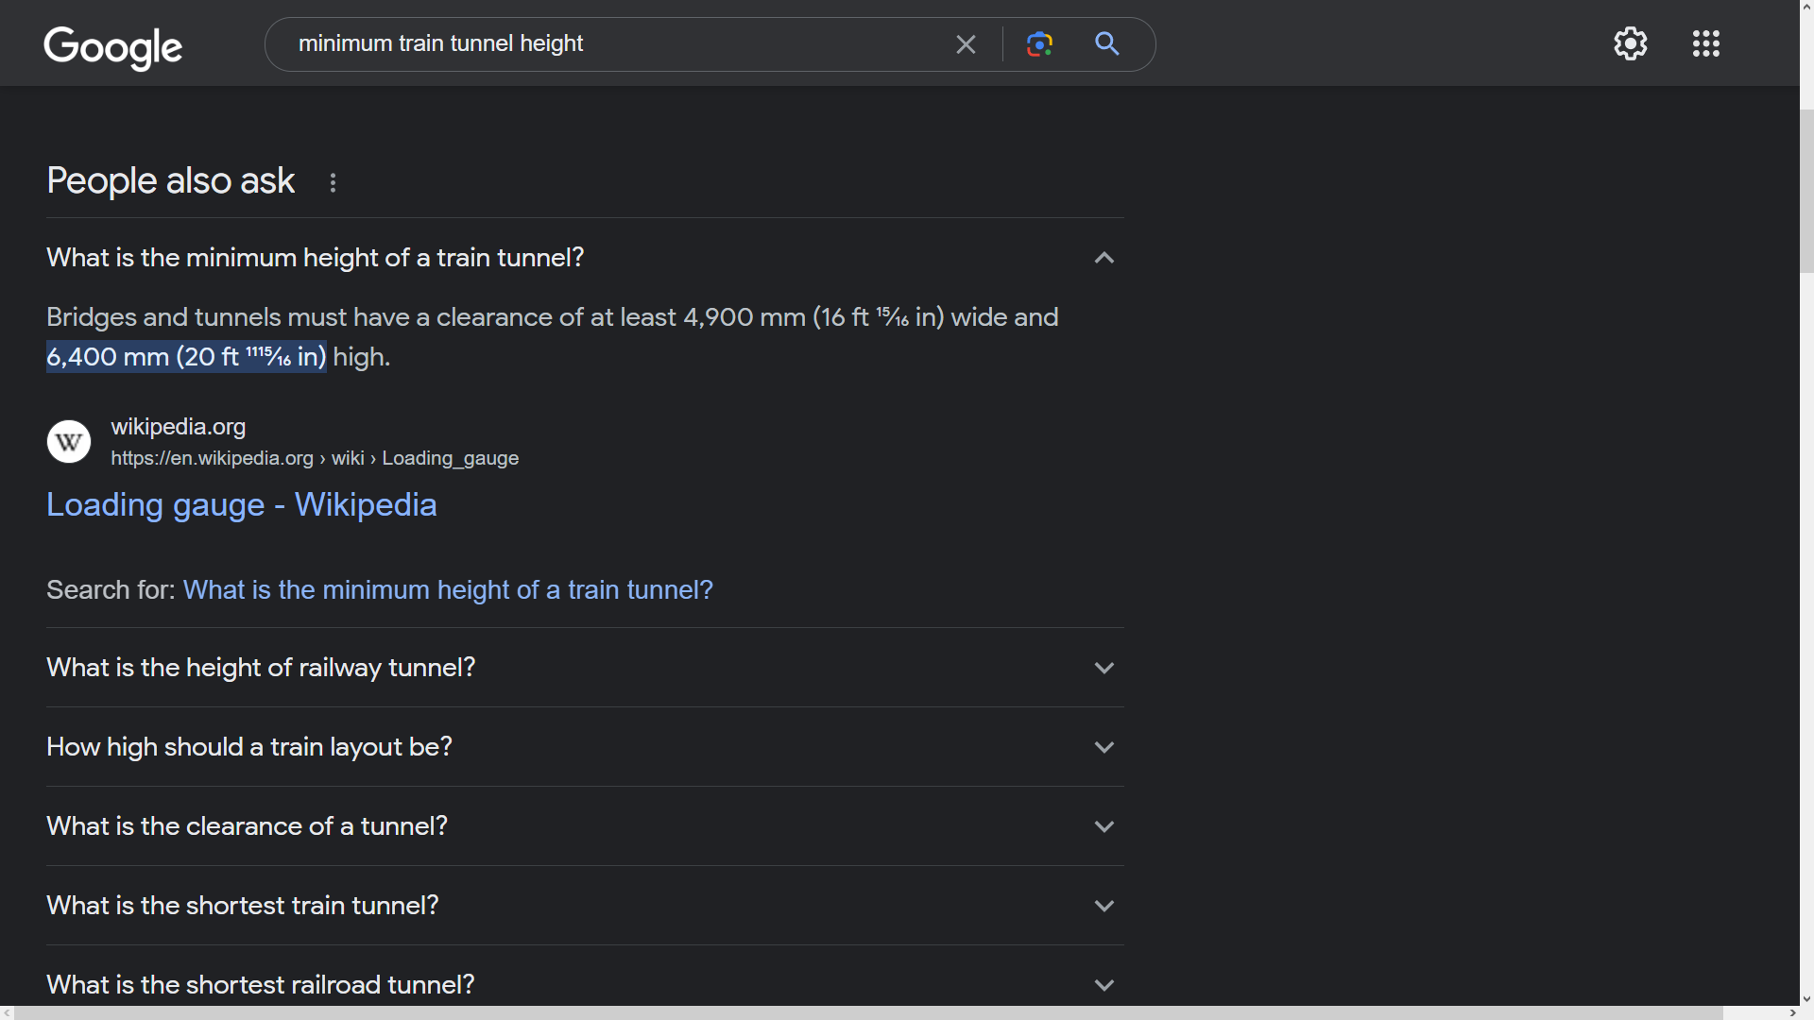Click the Wikipedia favicon next to wikipedia.org
This screenshot has width=1814, height=1020.
pos(67,441)
